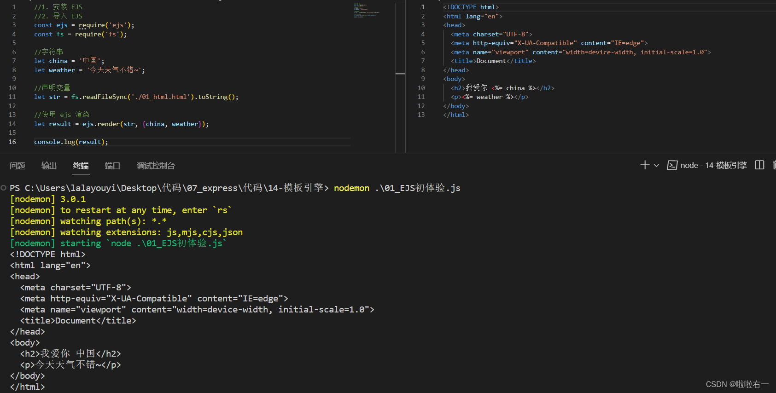Click the //1. 安装 EJS comment line
The height and width of the screenshot is (393, 776).
[x=58, y=7]
